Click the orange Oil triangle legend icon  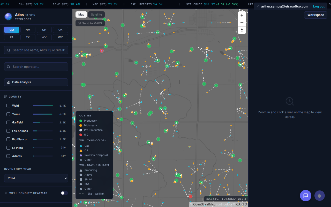tap(81, 150)
